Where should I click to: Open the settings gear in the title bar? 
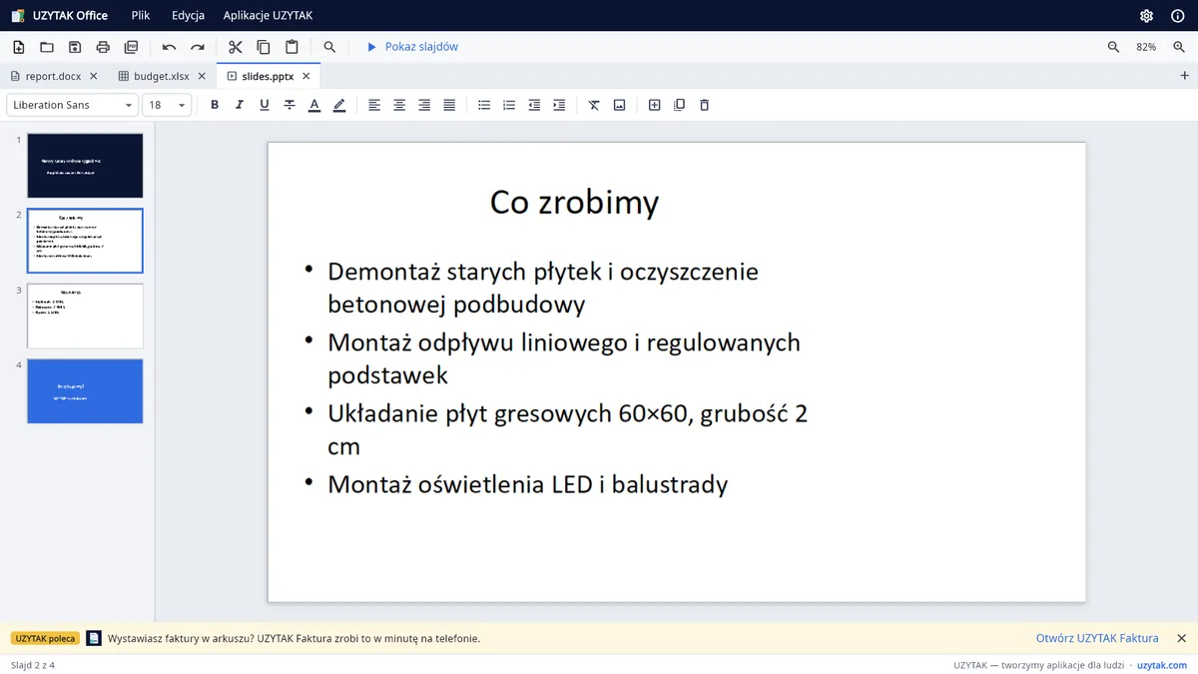1147,16
